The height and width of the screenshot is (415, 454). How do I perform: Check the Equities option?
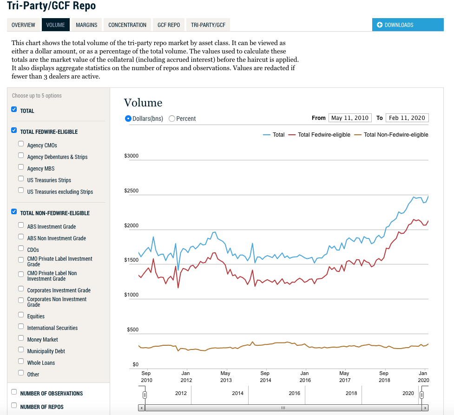pos(21,315)
